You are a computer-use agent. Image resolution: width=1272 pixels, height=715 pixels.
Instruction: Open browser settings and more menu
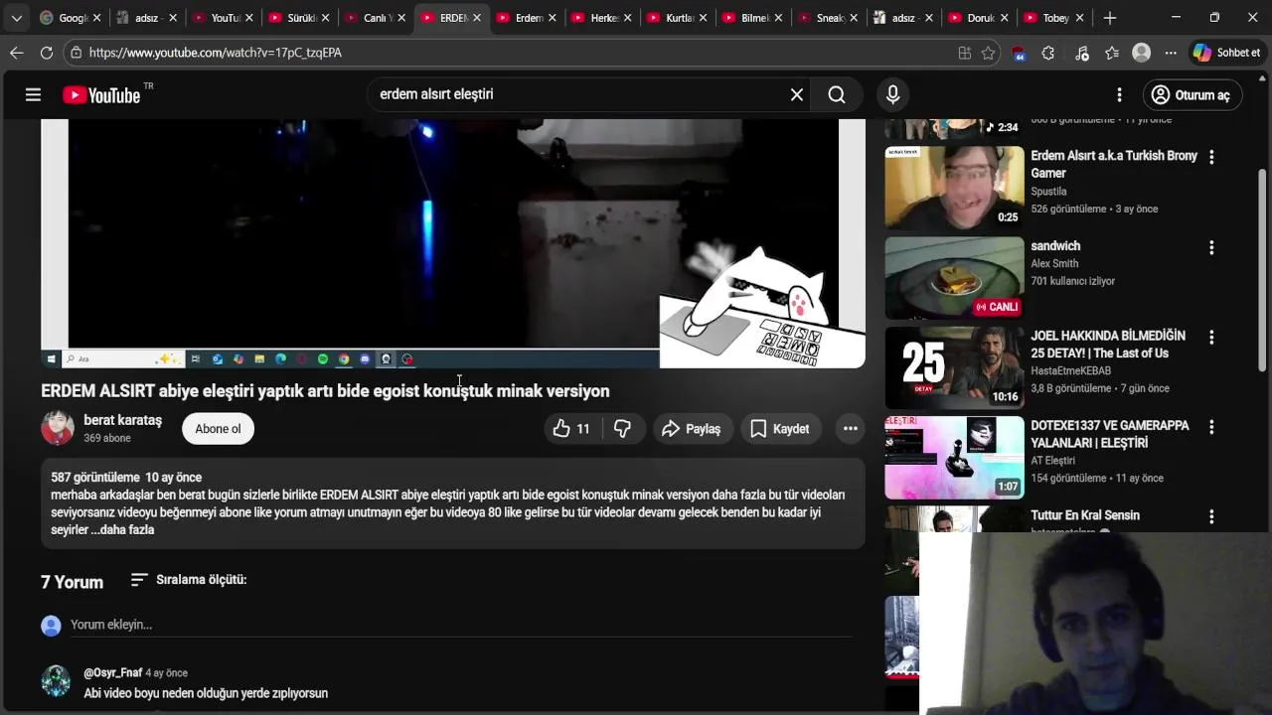coord(1171,53)
